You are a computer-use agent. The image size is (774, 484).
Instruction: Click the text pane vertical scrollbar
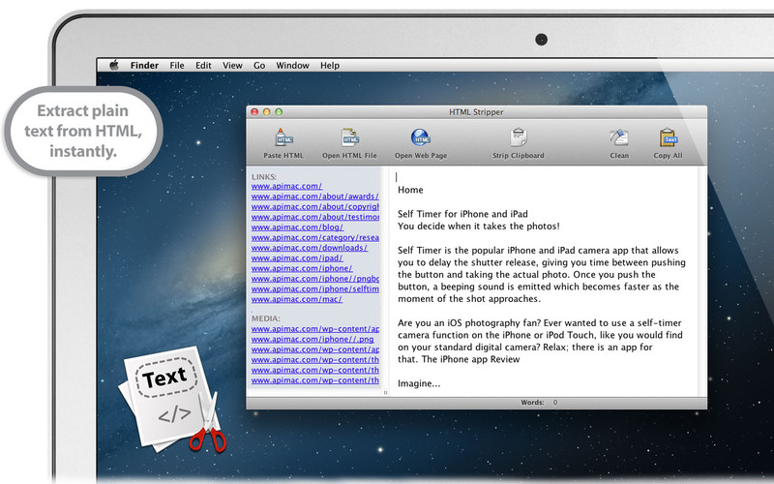702,281
